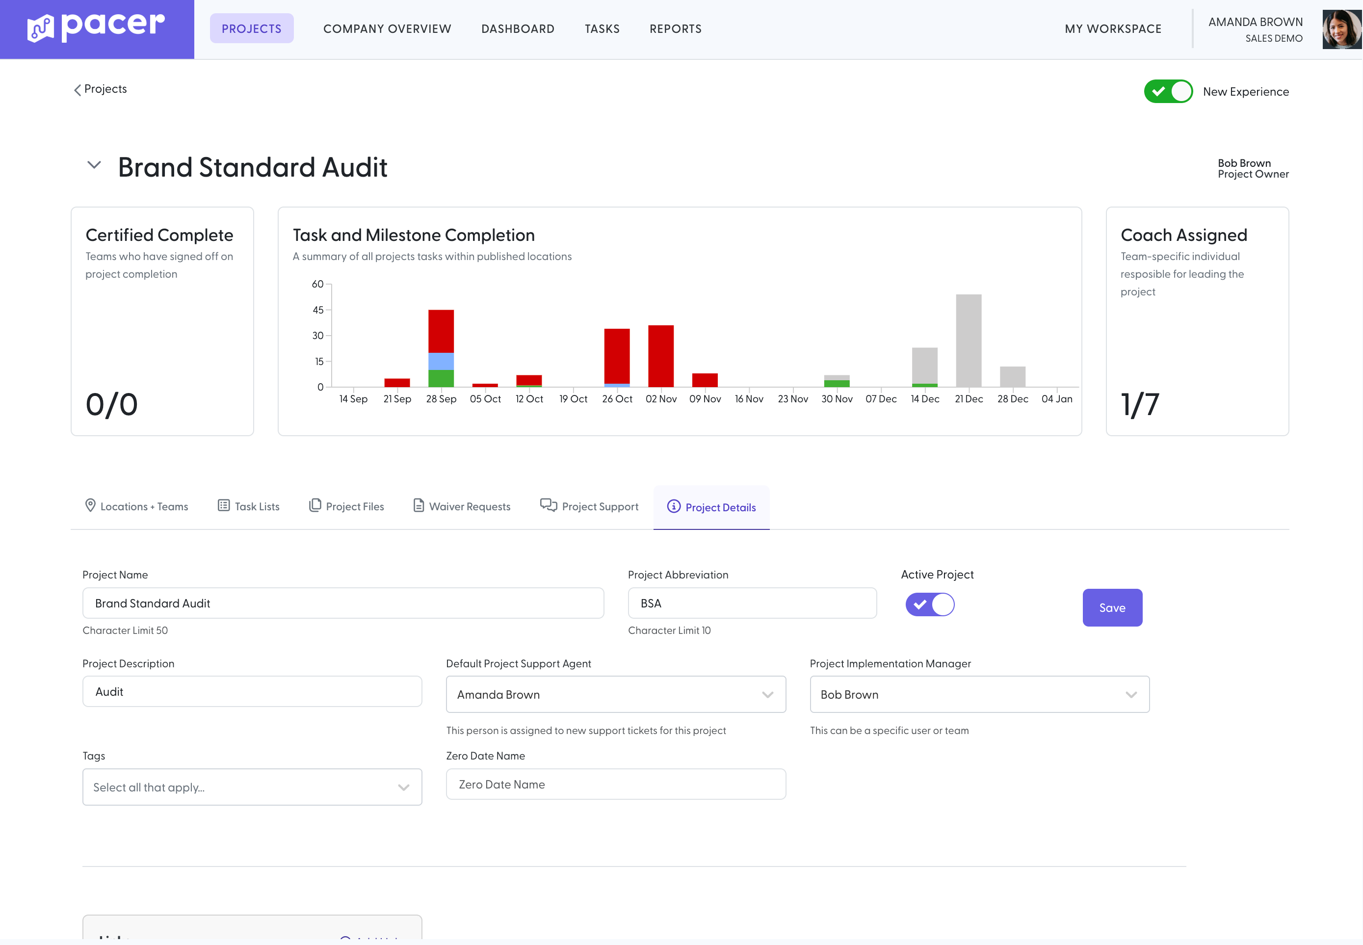Switch to Project Support tab
Viewport: 1363px width, 945px height.
click(589, 506)
